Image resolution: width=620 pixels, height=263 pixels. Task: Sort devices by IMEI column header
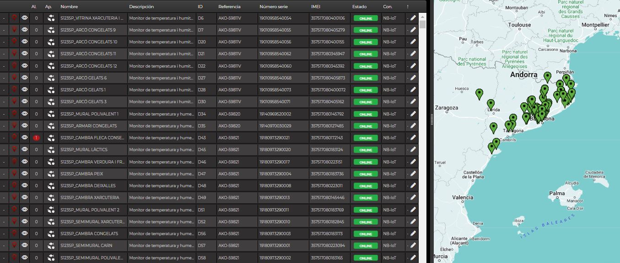pyautogui.click(x=316, y=7)
